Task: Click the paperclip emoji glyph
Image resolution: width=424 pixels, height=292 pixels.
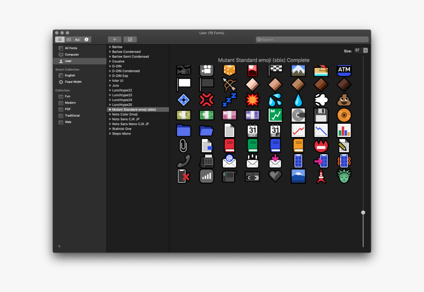Action: tap(183, 146)
